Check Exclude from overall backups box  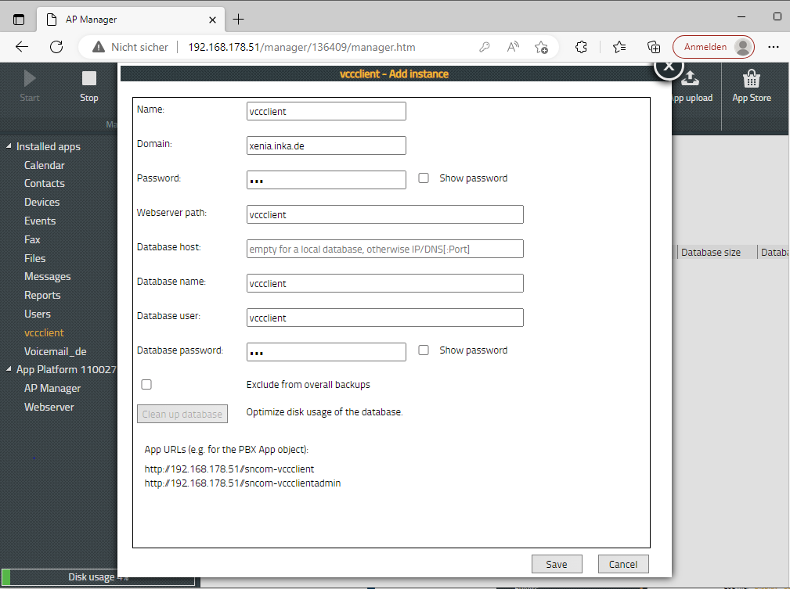click(x=146, y=385)
